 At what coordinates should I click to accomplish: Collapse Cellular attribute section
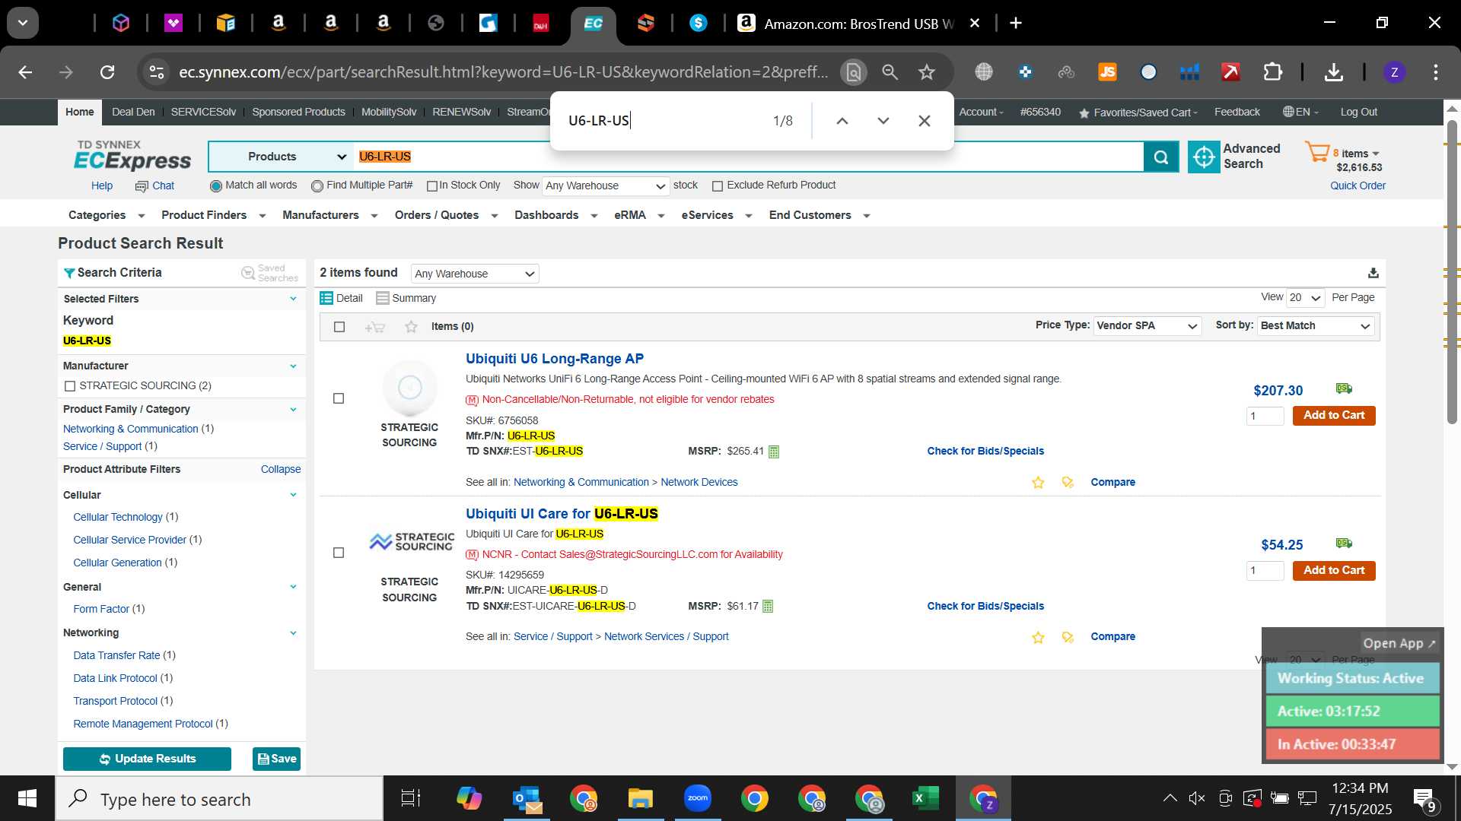293,495
